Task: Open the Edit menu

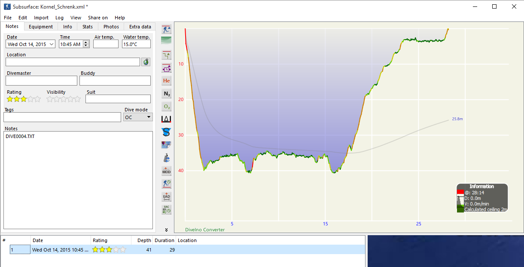Action: 23,18
